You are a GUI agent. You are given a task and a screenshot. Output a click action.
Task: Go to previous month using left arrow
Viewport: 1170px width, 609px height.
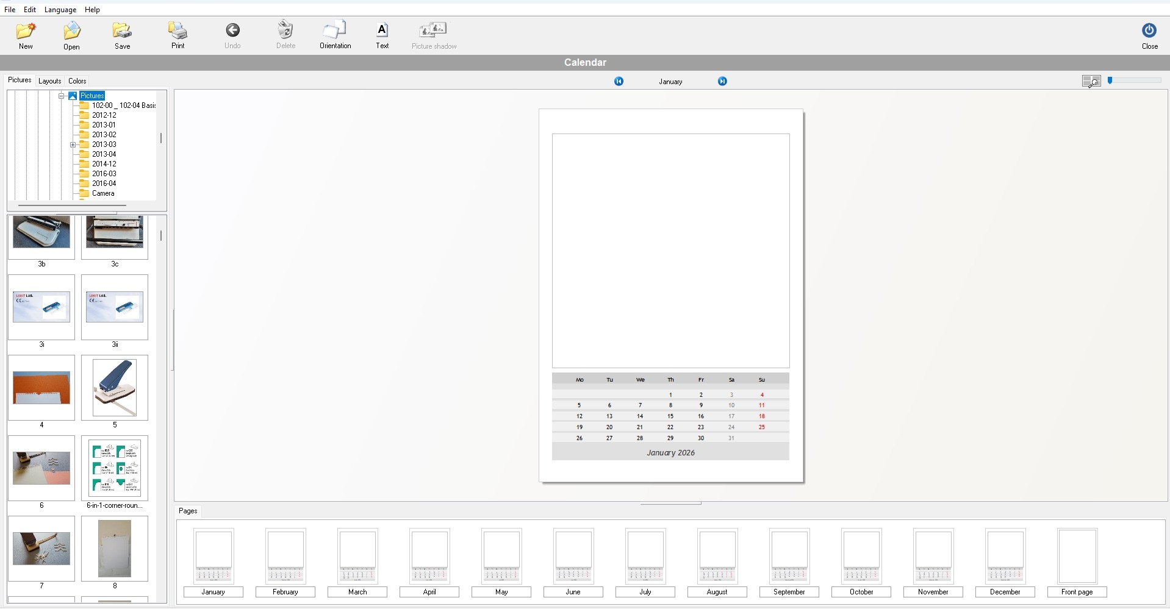point(619,81)
